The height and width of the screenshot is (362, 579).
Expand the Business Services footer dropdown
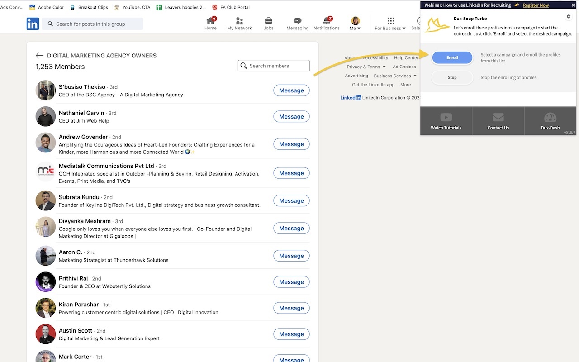click(395, 76)
